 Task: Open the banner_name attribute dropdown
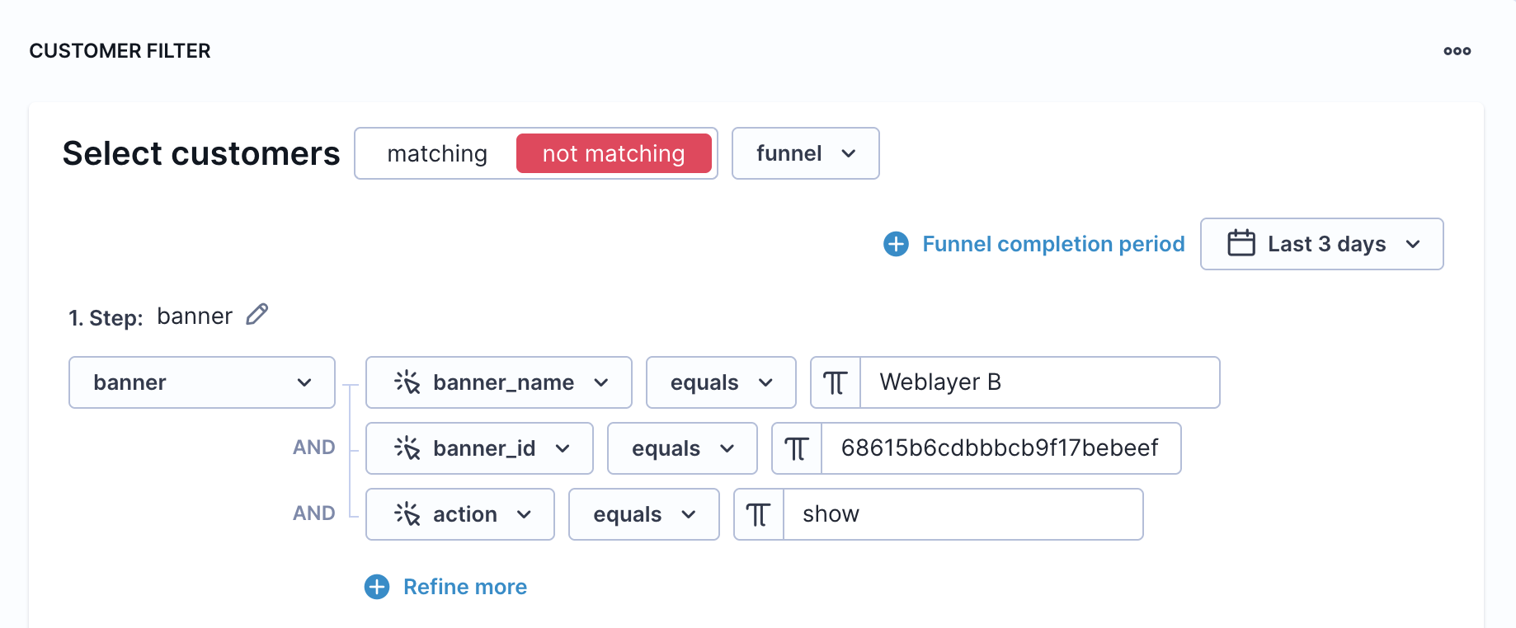(499, 382)
